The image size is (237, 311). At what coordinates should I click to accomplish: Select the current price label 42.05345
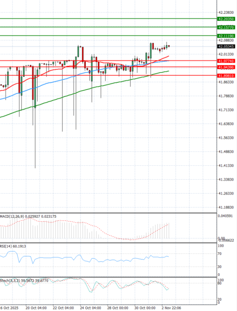pos(226,47)
